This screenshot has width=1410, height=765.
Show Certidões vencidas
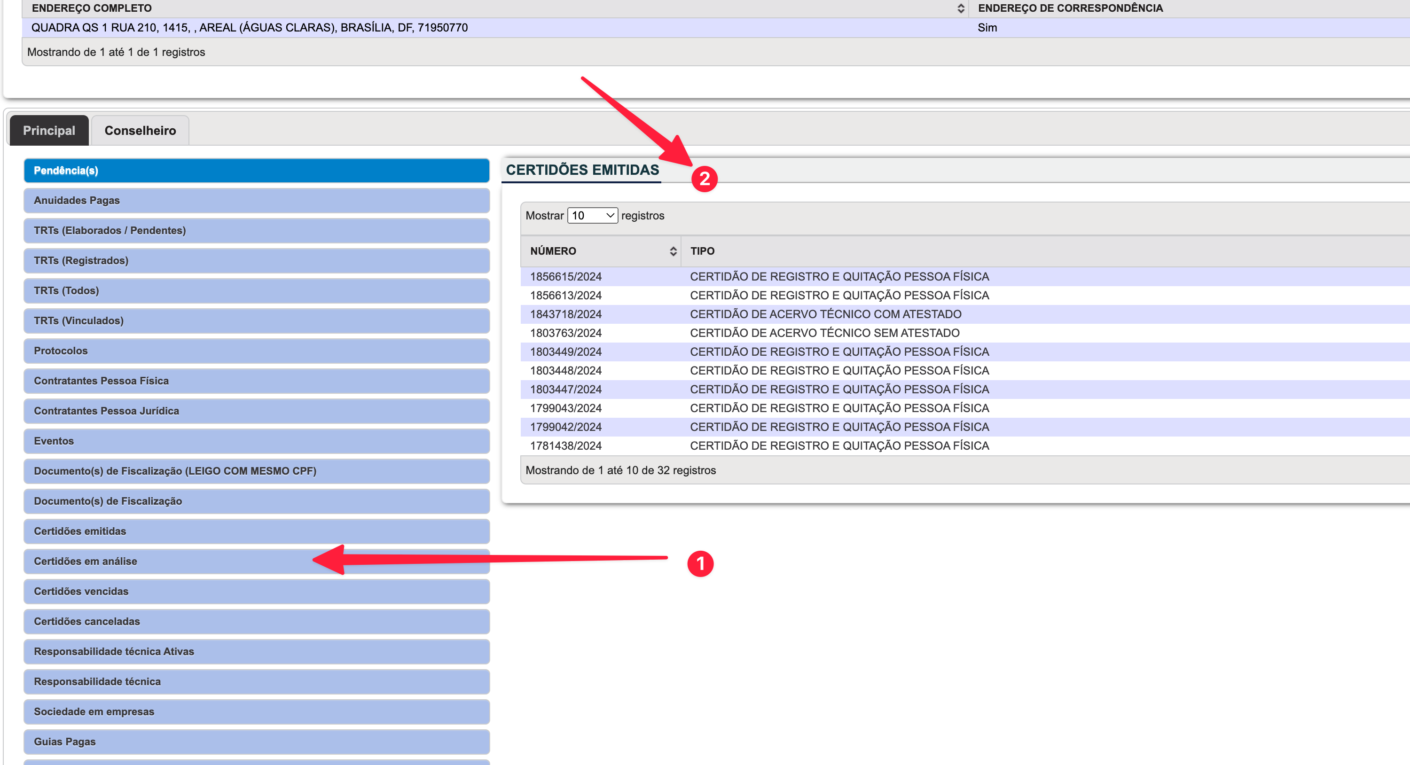[256, 592]
